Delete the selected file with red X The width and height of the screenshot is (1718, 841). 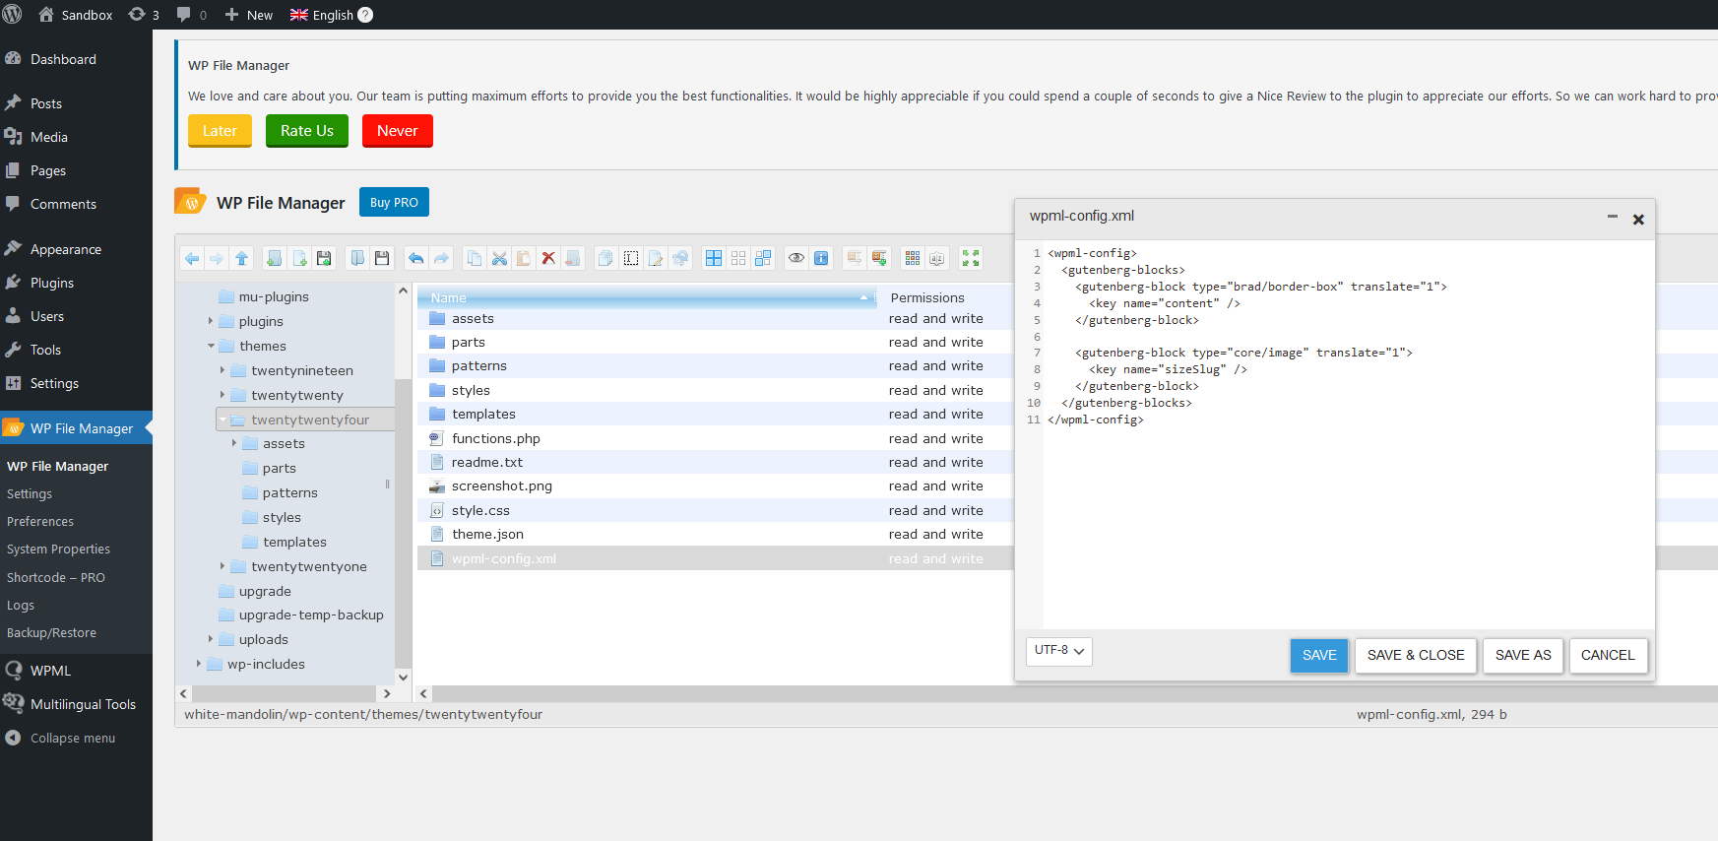[x=548, y=258]
